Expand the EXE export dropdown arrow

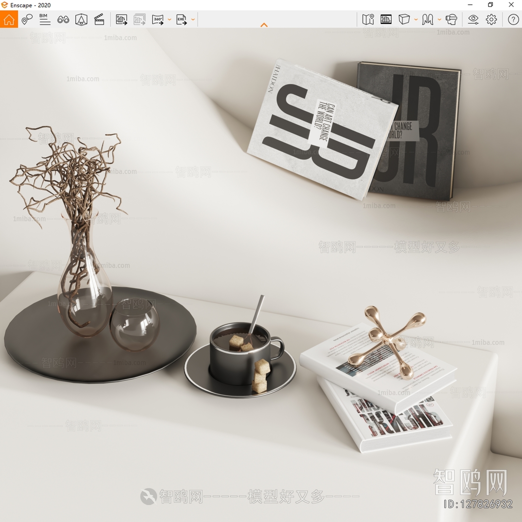click(193, 20)
